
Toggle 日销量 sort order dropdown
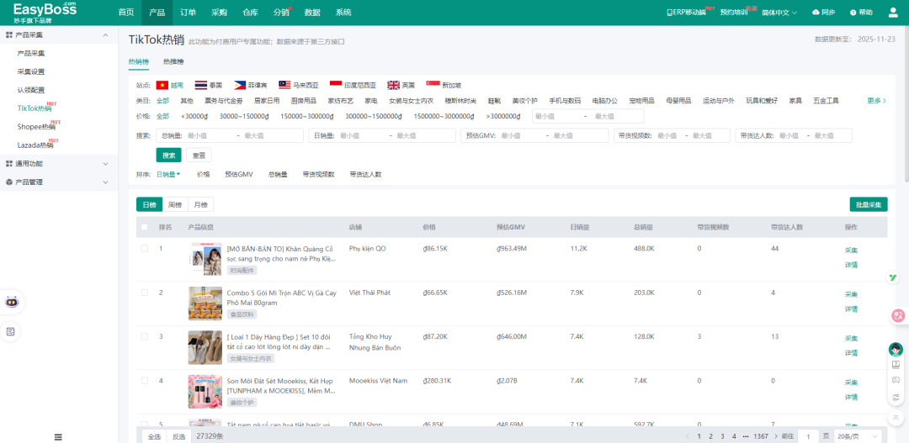point(168,174)
